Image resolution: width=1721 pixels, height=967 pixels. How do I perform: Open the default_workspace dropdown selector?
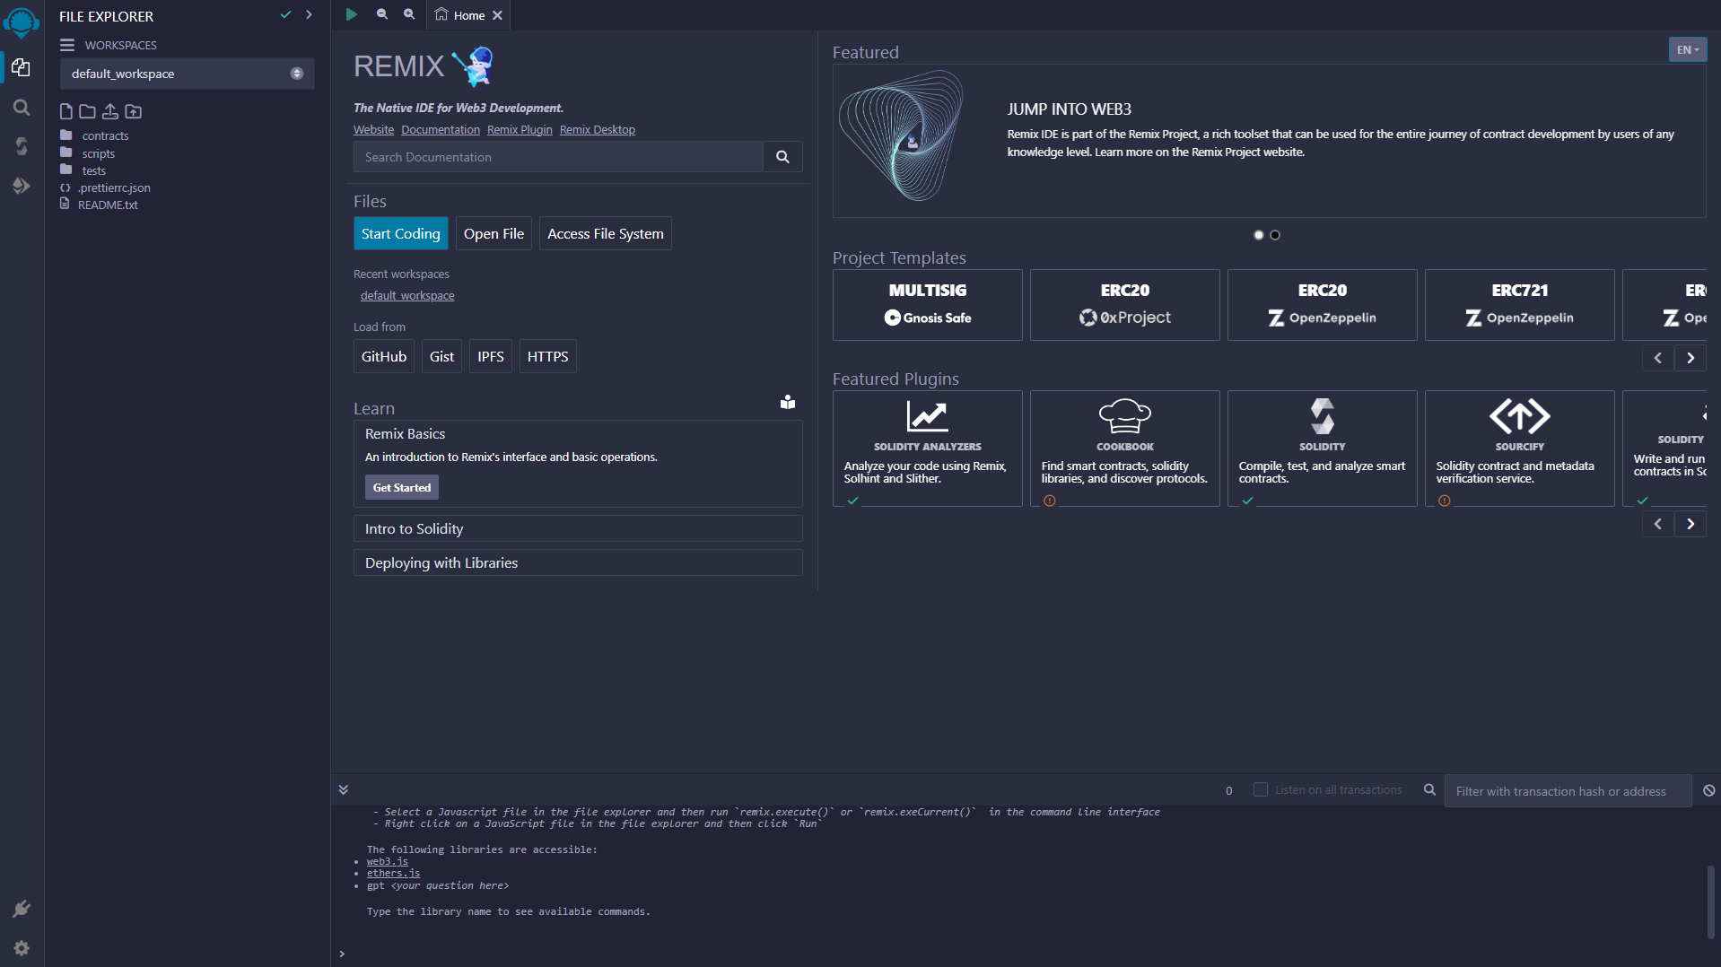click(187, 74)
